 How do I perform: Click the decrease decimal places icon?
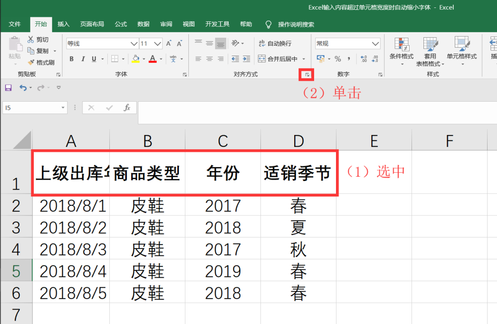(x=375, y=59)
